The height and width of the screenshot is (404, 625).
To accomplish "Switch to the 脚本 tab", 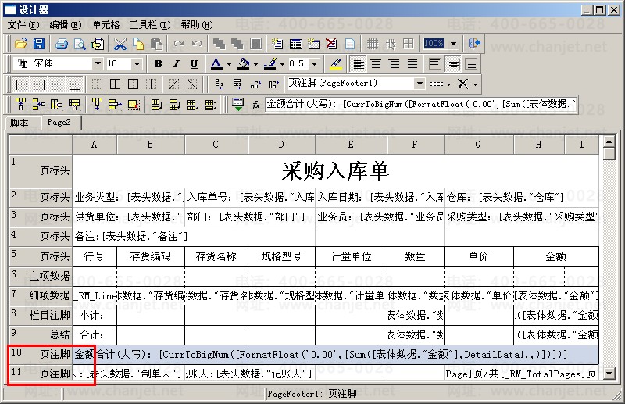I will [20, 123].
